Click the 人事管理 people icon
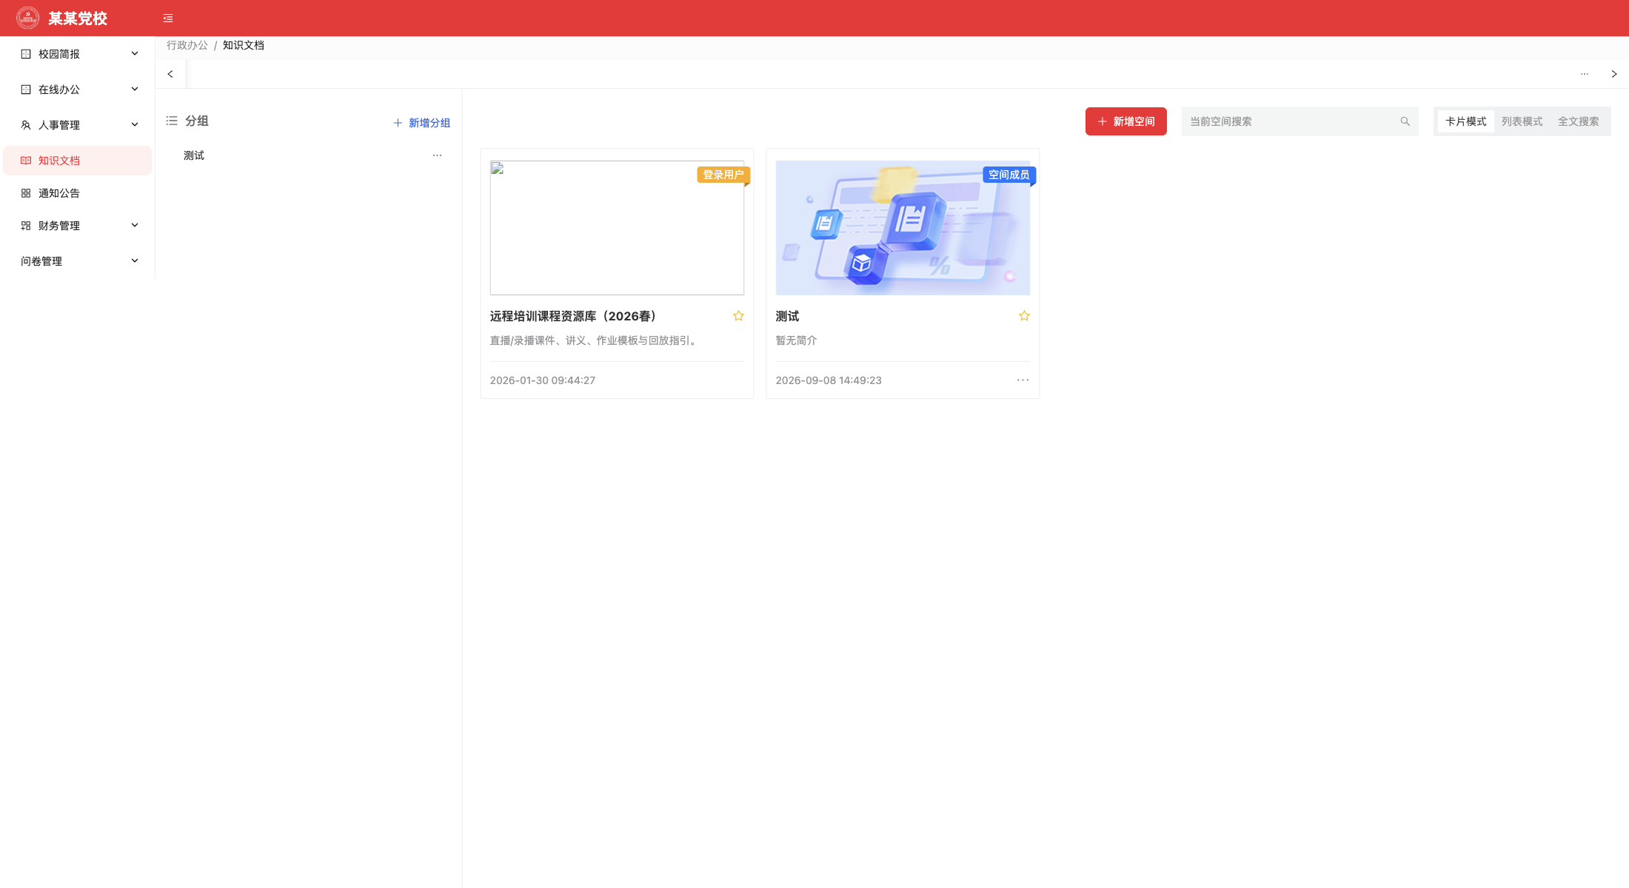The height and width of the screenshot is (888, 1629). click(26, 125)
